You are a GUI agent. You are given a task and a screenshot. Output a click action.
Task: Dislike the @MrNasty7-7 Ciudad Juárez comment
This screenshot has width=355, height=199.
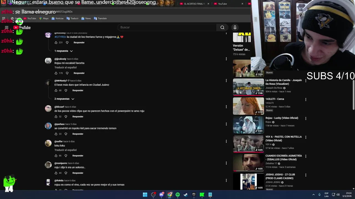66,90
